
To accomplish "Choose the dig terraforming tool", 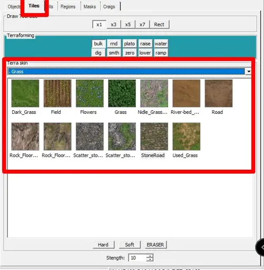I will 99,53.
